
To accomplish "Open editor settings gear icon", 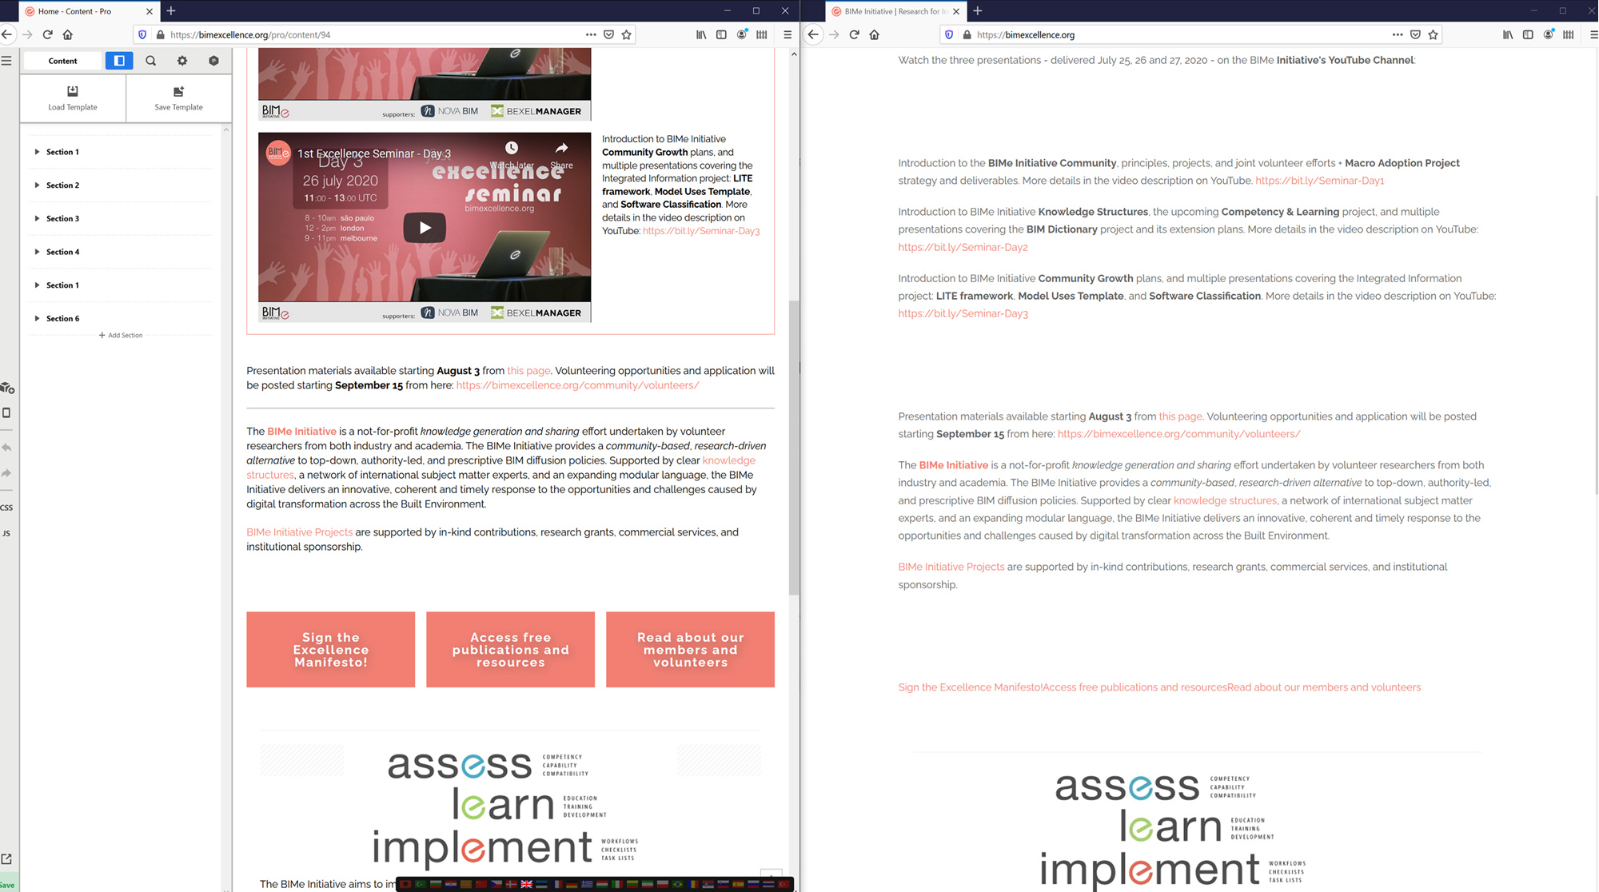I will tap(182, 61).
